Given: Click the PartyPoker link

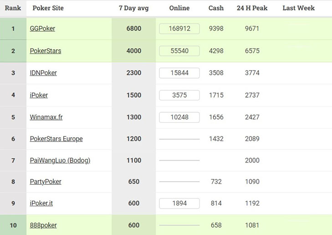Looking at the screenshot, I should (x=46, y=182).
